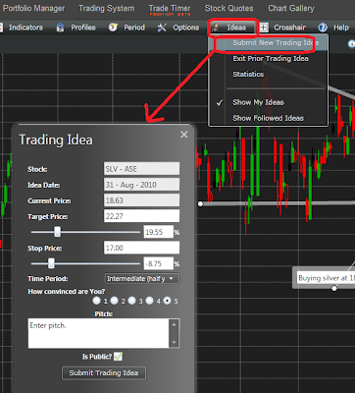Click the Period clock icon
This screenshot has height=393, width=355.
(x=113, y=28)
